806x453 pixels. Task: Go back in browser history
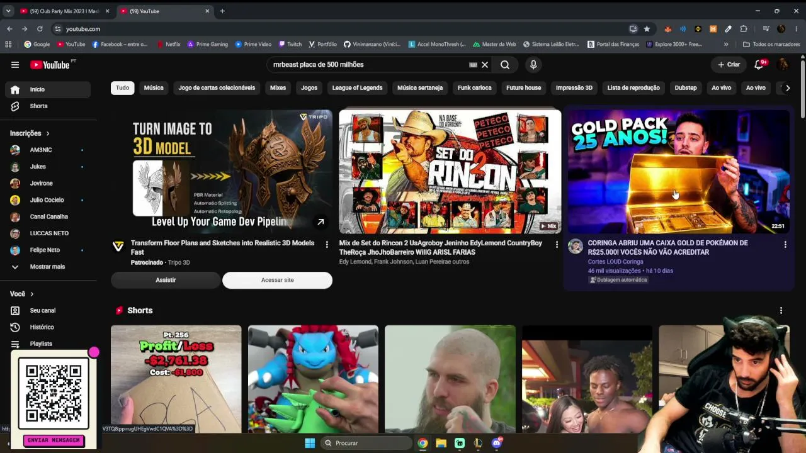(x=9, y=29)
